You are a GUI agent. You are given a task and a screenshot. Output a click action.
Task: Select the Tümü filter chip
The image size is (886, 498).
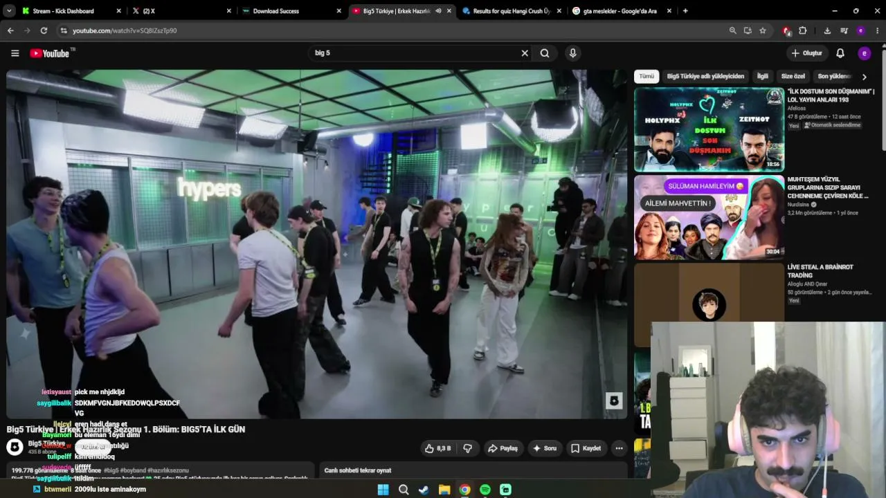click(647, 76)
